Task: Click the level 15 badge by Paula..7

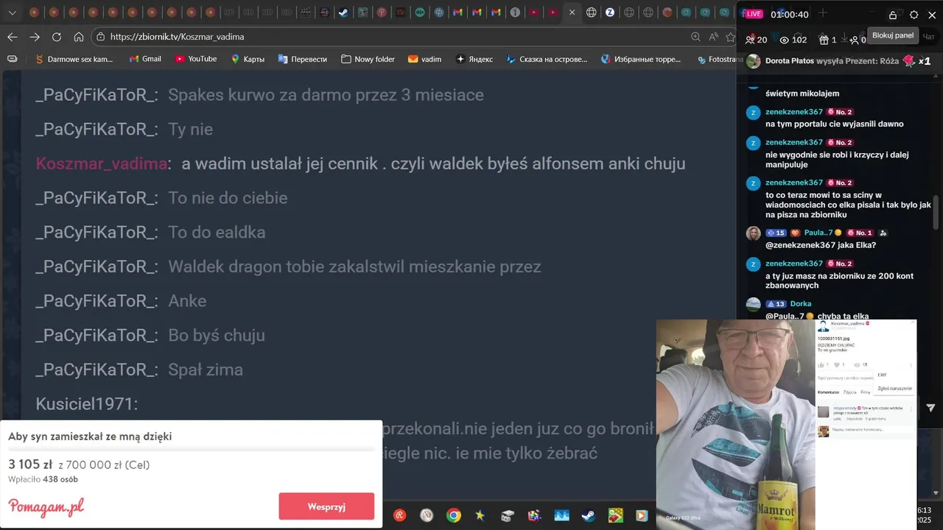Action: click(x=776, y=233)
